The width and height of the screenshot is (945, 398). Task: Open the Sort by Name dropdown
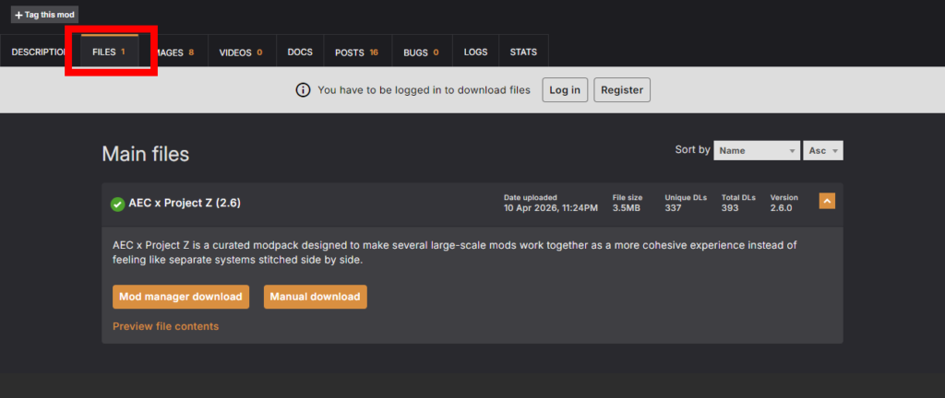click(756, 150)
